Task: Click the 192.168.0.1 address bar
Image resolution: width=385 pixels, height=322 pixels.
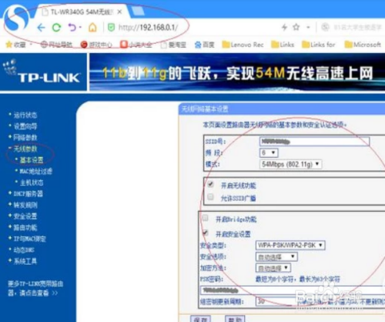Action: coord(147,27)
